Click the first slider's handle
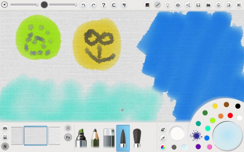Image resolution: width=244 pixels, height=152 pixels. click(x=37, y=5)
